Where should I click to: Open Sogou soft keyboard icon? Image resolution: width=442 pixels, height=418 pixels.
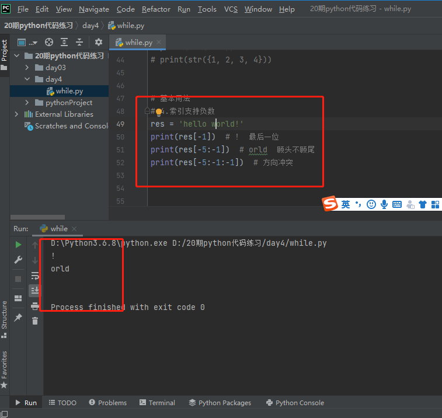[x=397, y=204]
